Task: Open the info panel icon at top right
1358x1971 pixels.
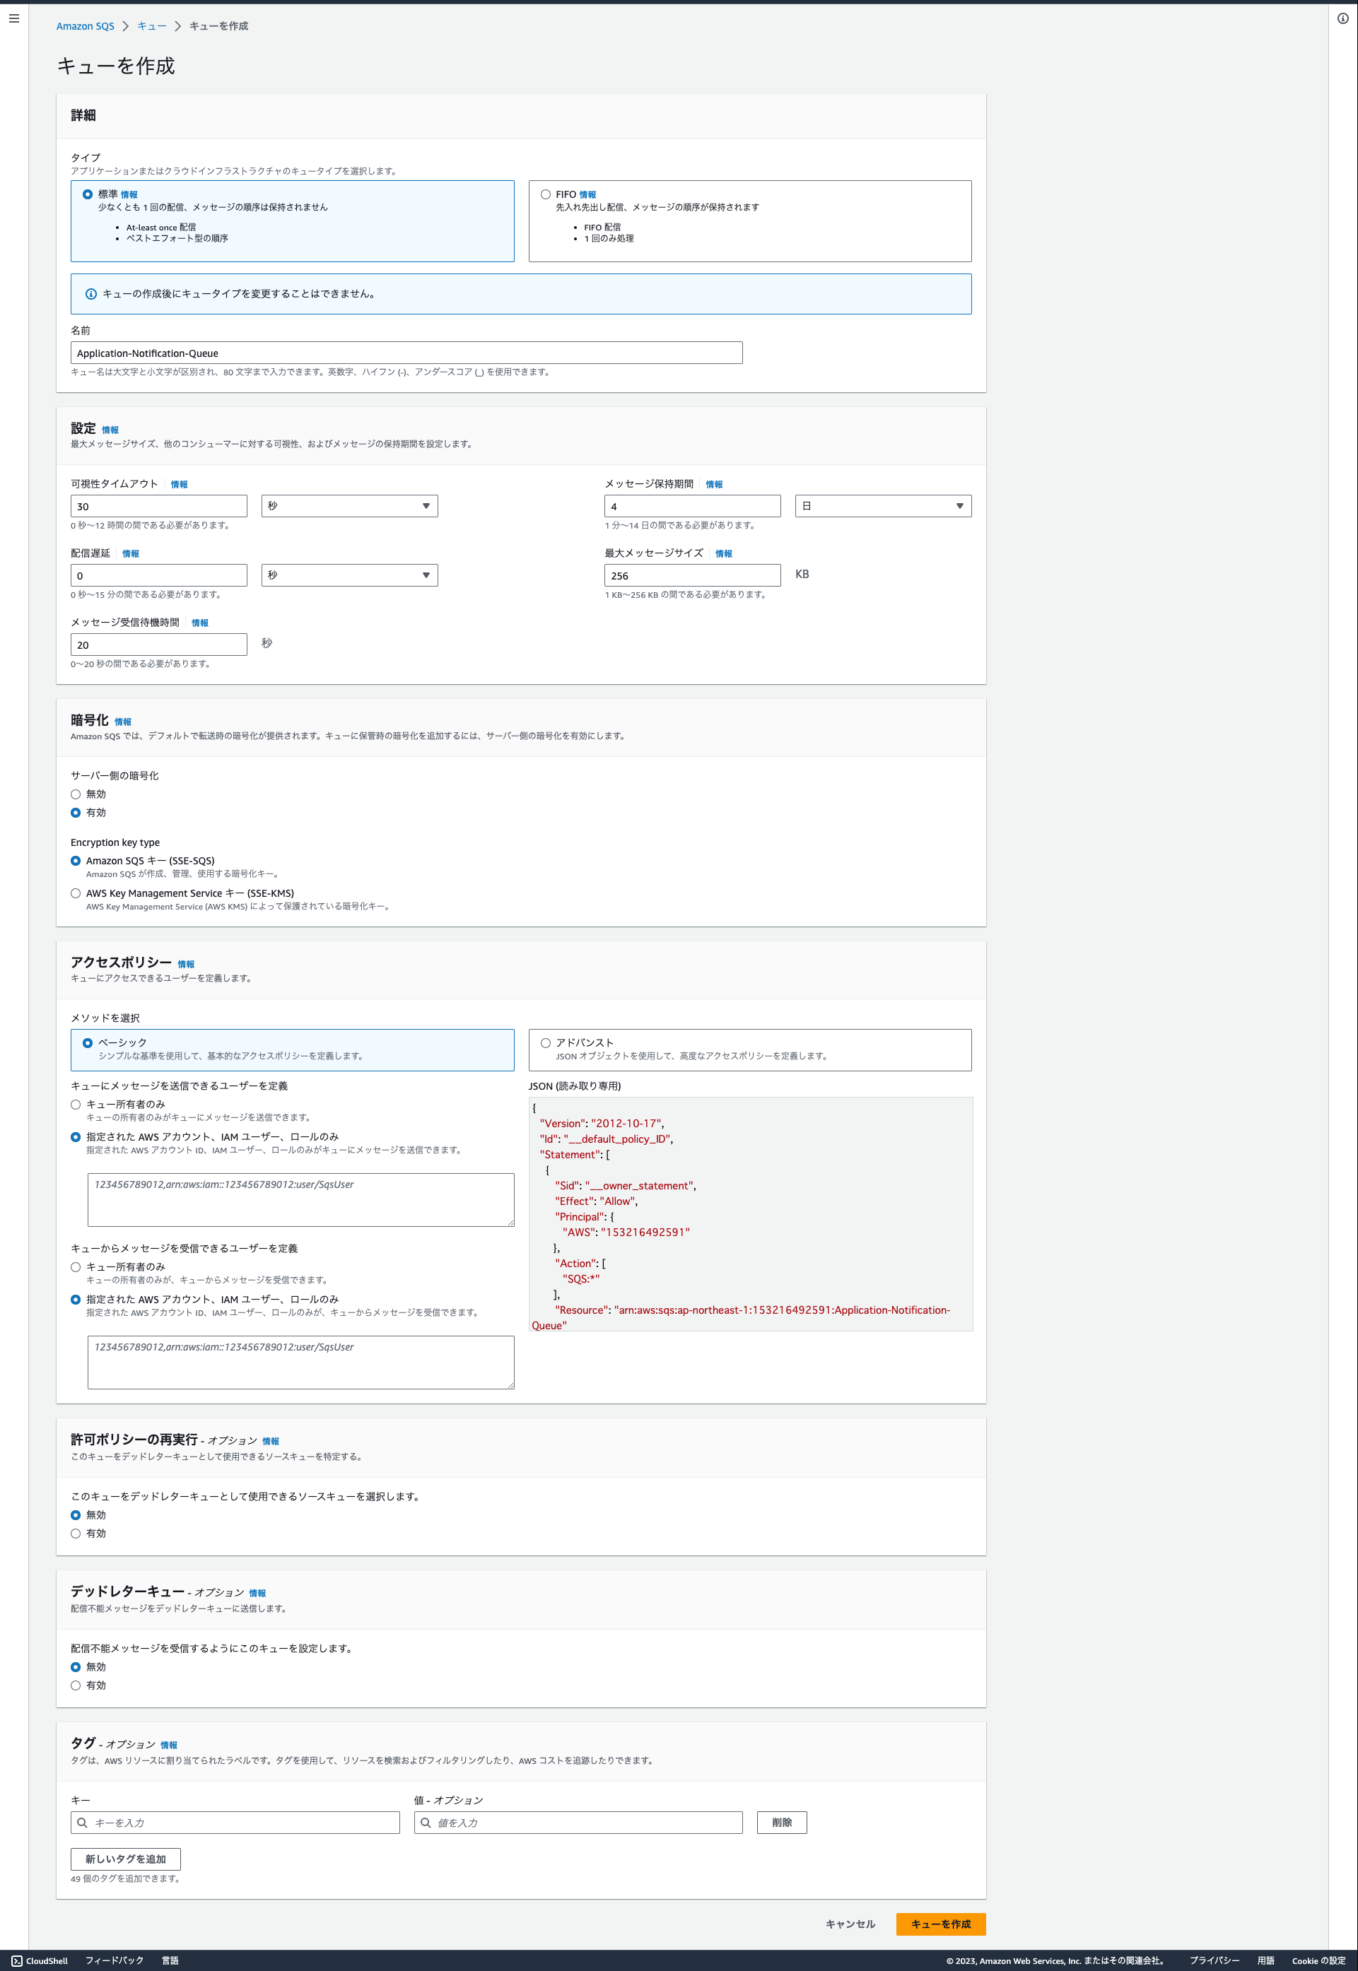Action: pos(1342,18)
